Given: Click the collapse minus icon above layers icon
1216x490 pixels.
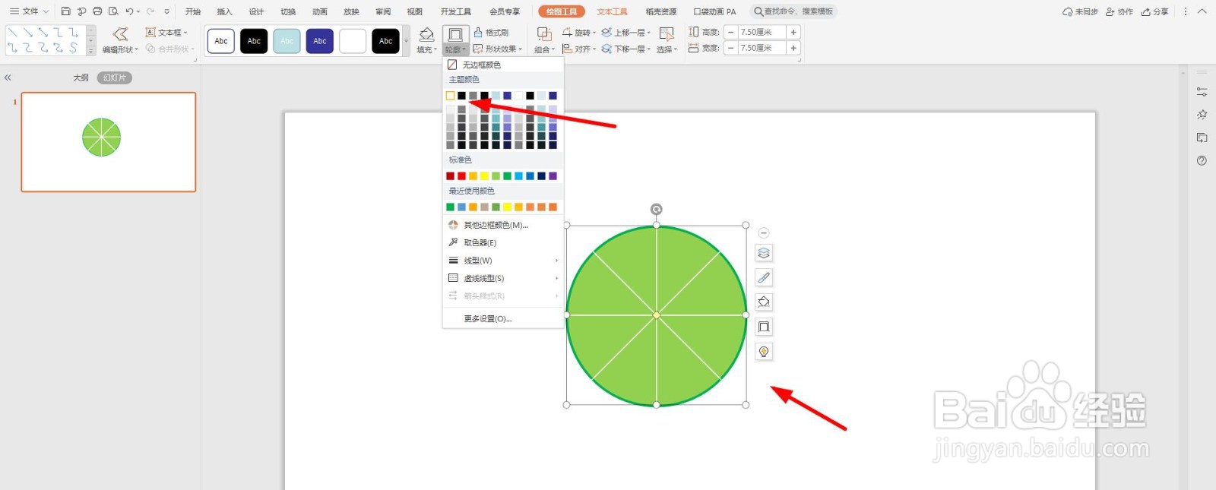Looking at the screenshot, I should pos(764,233).
